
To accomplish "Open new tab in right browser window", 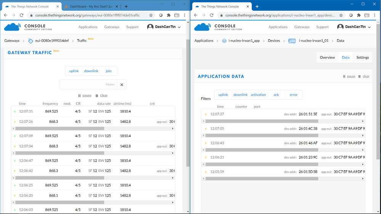I will (257, 6).
